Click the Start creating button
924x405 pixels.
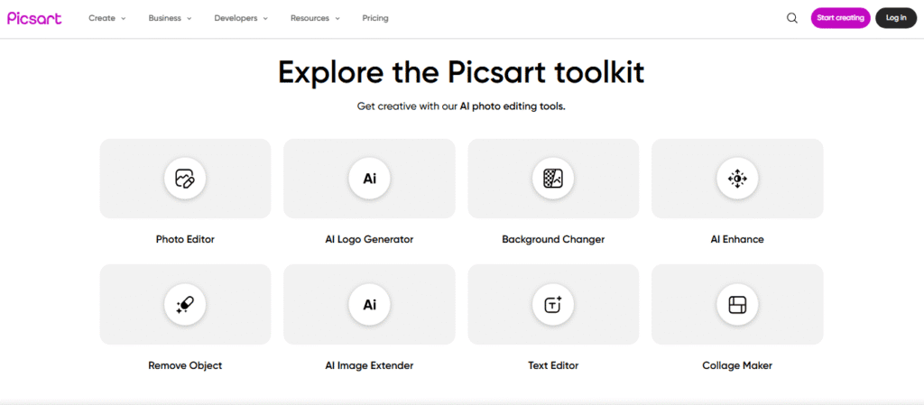840,18
